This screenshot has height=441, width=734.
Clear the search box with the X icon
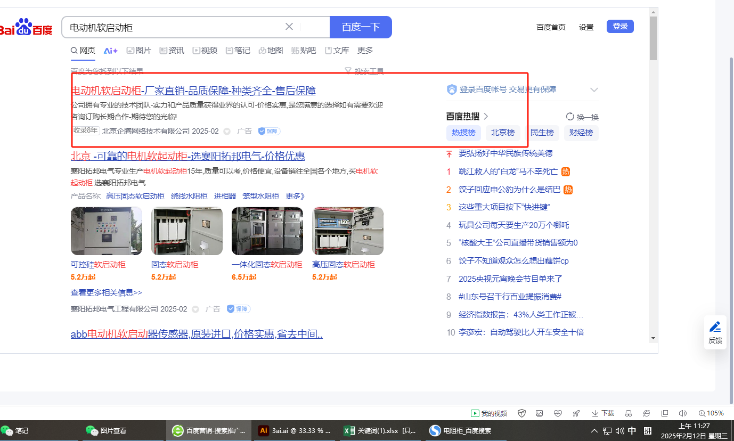tap(289, 27)
